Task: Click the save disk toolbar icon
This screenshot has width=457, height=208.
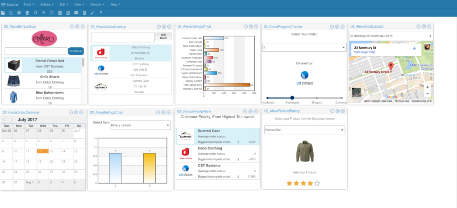Action: [x=11, y=13]
